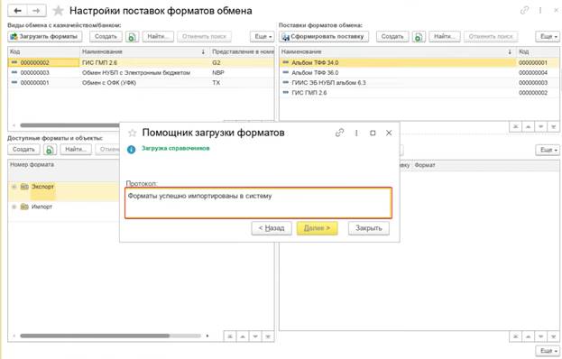Screen dimensions: 562x359
Task: Jump to last row in Доступные форматы list
Action: point(268,336)
